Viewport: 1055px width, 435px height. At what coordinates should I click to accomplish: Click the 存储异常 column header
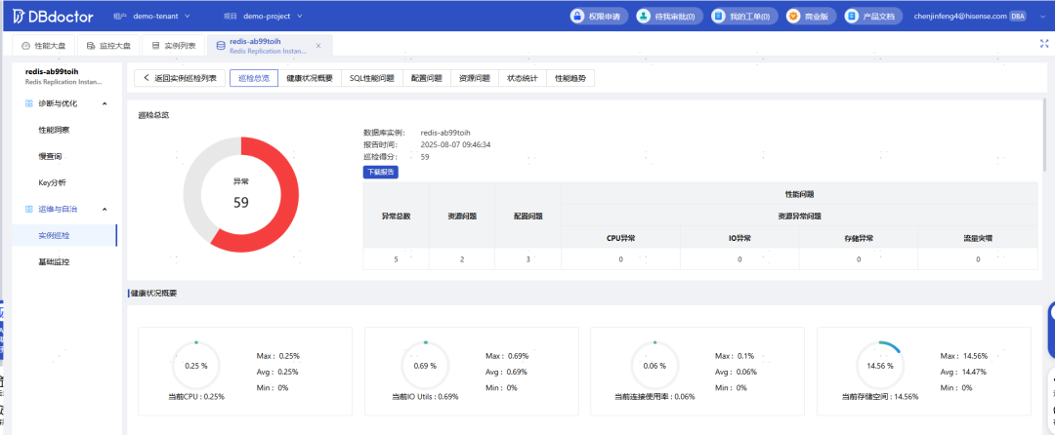tap(859, 238)
